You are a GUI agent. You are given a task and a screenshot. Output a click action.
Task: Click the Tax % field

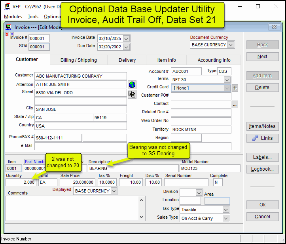click(x=107, y=182)
